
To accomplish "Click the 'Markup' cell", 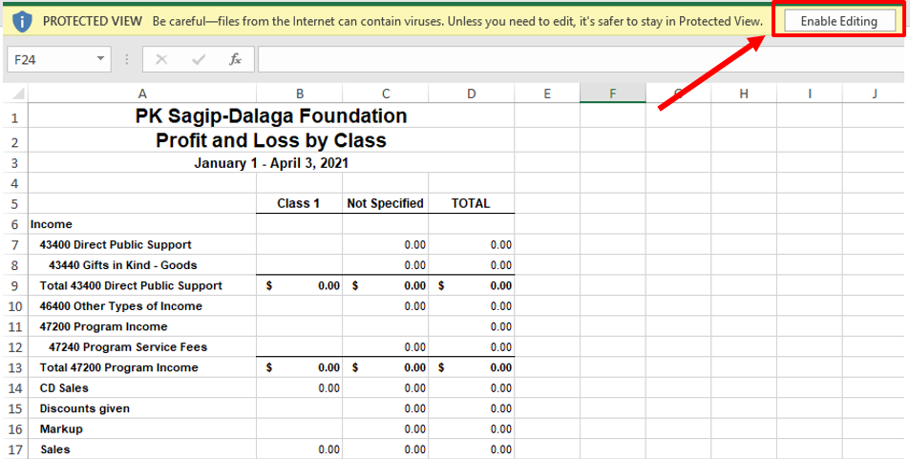I will click(x=142, y=428).
